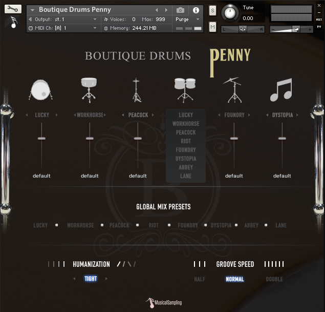Image resolution: width=325 pixels, height=312 pixels.
Task: Click the music notes icon
Action: (x=281, y=90)
